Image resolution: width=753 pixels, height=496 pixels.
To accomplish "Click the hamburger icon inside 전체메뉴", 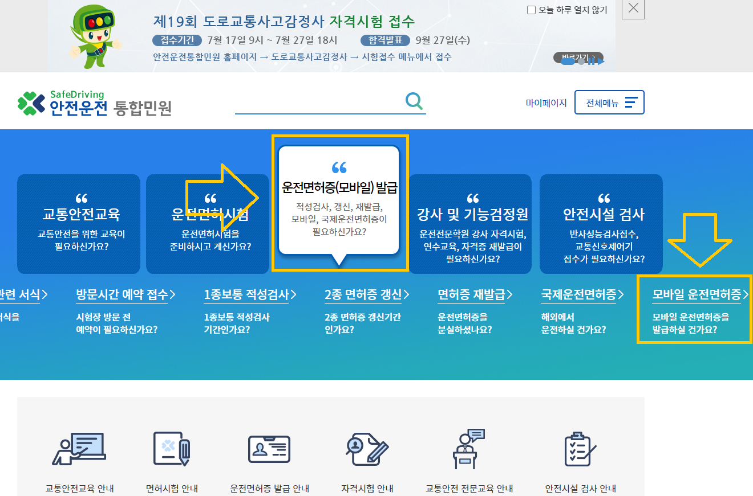I will [x=631, y=101].
